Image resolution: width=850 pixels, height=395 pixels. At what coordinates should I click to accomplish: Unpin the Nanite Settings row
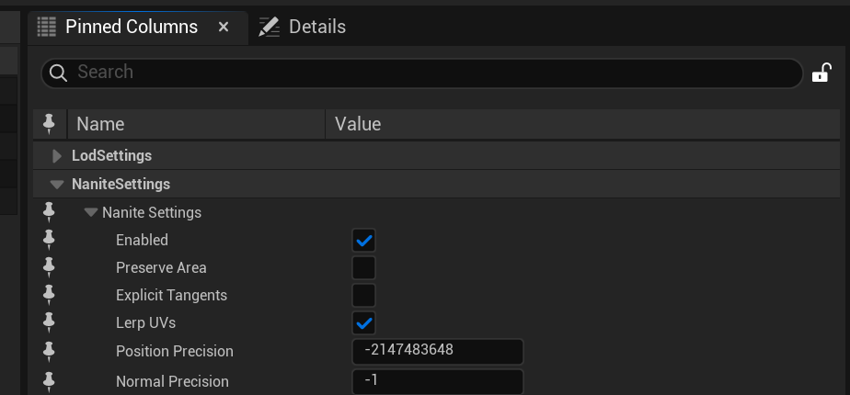(49, 212)
